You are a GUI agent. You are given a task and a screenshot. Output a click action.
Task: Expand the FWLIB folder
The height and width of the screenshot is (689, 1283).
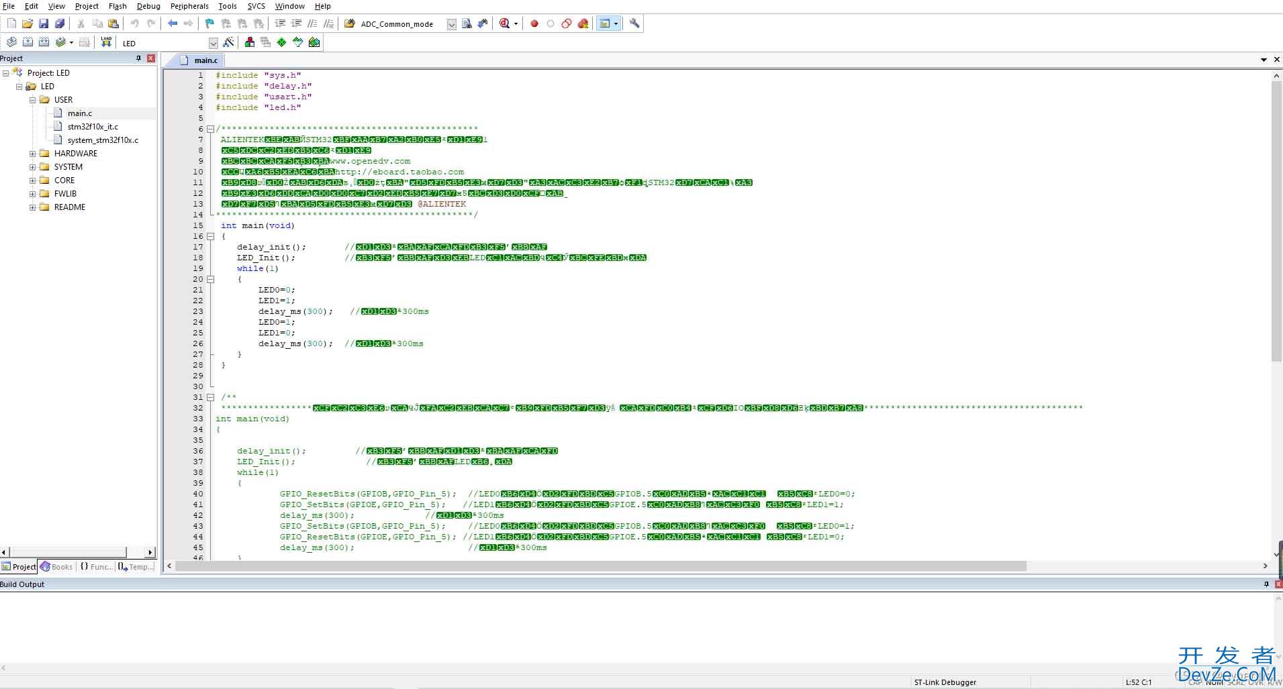coord(32,194)
